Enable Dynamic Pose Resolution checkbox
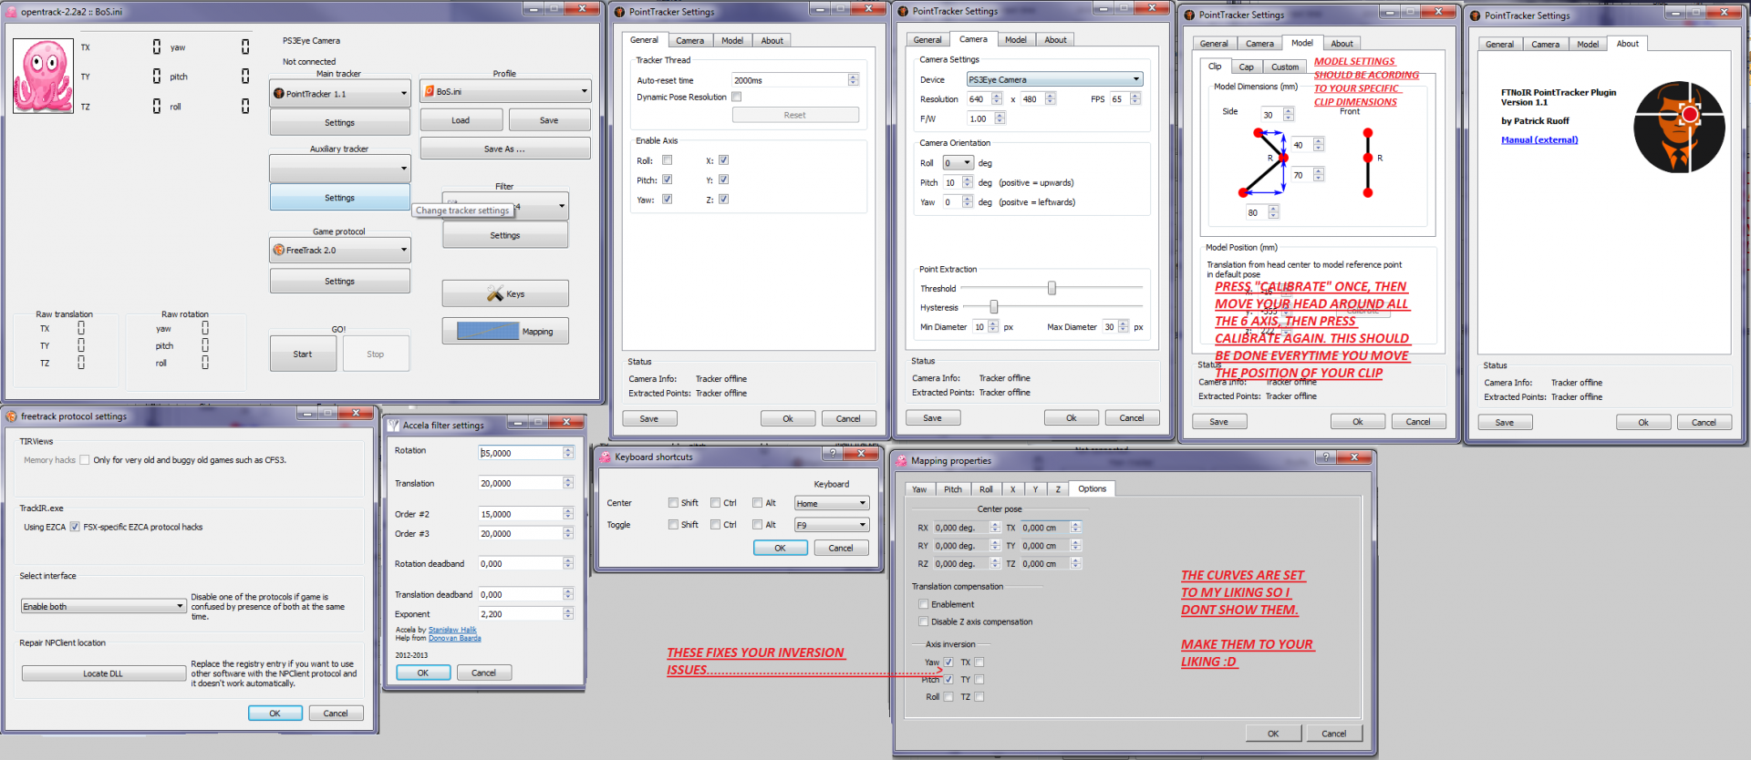 (737, 97)
